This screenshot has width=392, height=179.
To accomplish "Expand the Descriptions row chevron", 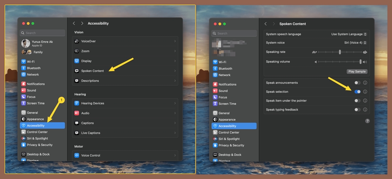I will tap(175, 81).
